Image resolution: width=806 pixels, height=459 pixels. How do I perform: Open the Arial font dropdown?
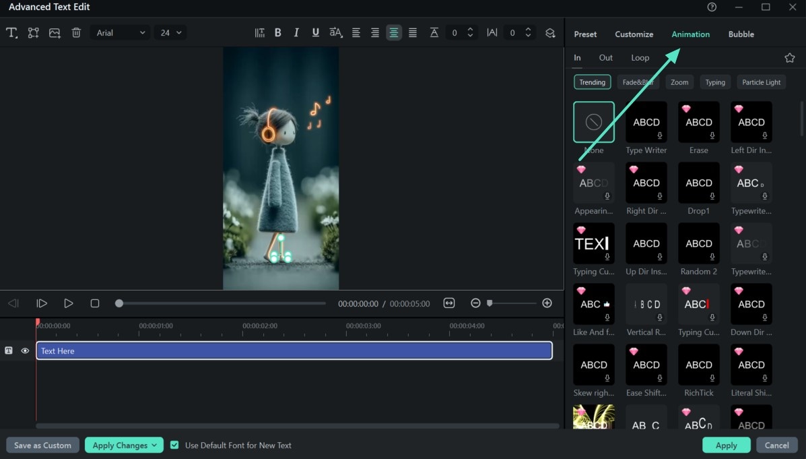[x=121, y=33]
